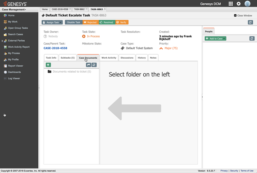Click the Verify button
The image size is (257, 173).
click(x=122, y=23)
